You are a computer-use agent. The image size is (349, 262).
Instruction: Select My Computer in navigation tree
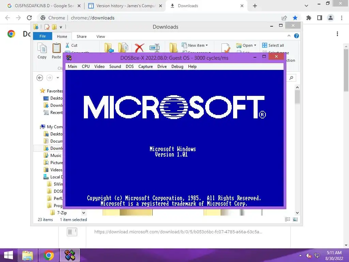click(52, 127)
